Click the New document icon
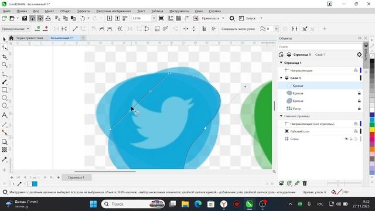The image size is (375, 211). coord(4,18)
